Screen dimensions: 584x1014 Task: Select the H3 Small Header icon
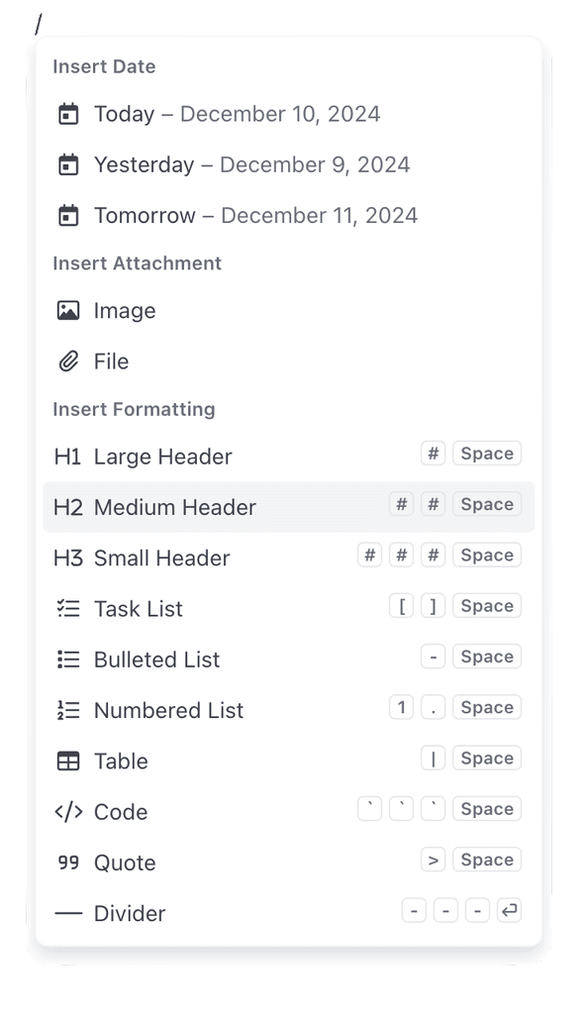pos(66,558)
